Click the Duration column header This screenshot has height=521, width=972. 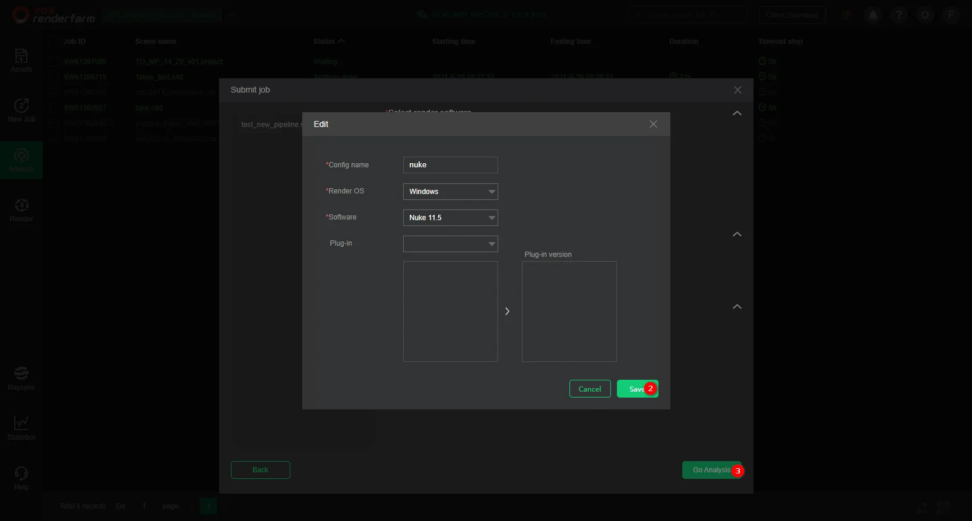(683, 42)
